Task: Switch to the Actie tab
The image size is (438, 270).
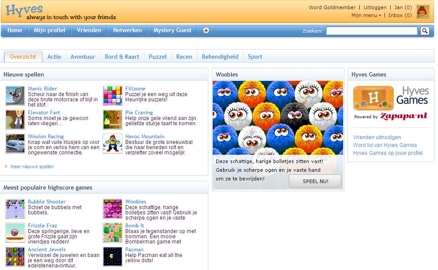Action: tap(54, 57)
